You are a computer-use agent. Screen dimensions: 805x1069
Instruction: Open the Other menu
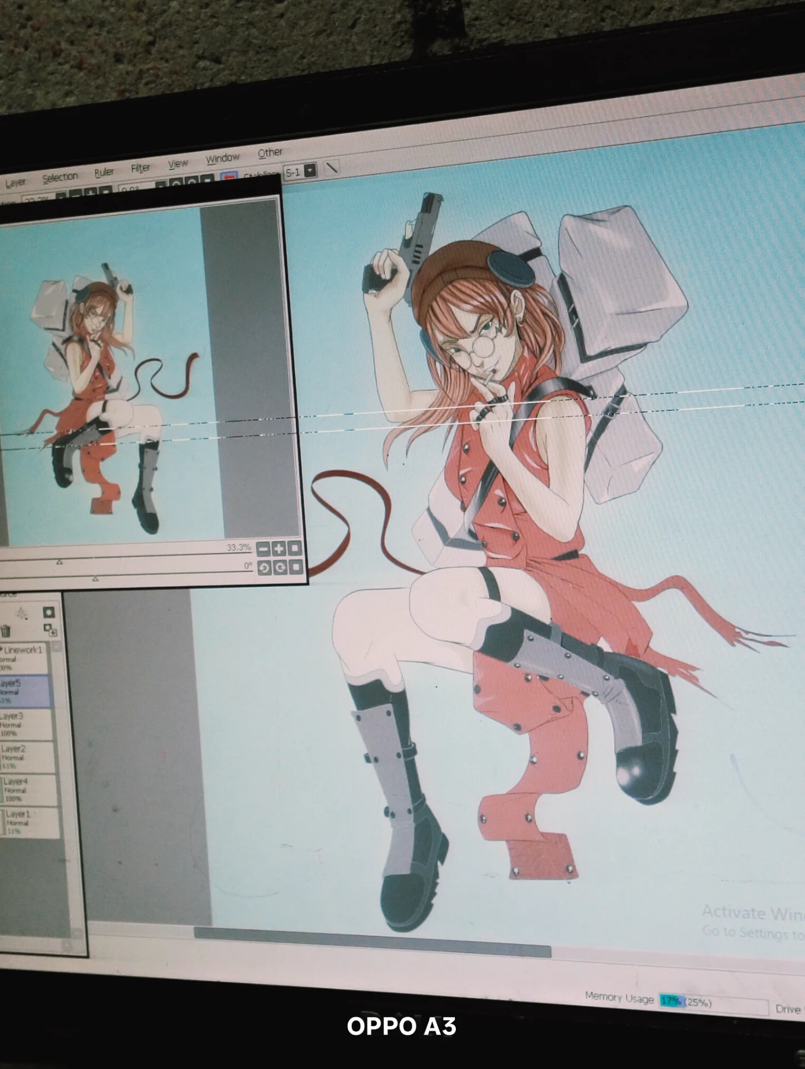[x=270, y=153]
